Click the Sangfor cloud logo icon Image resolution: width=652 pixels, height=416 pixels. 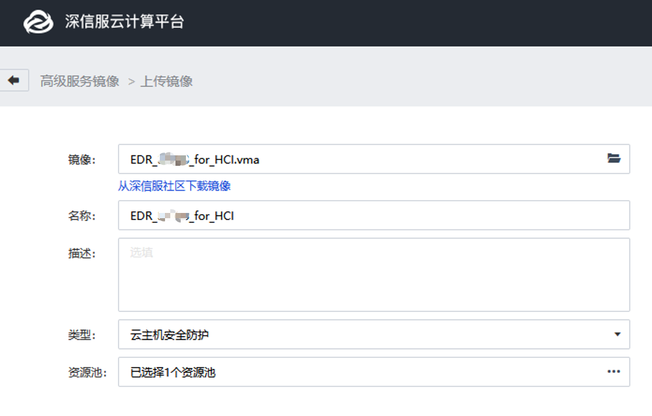[38, 23]
